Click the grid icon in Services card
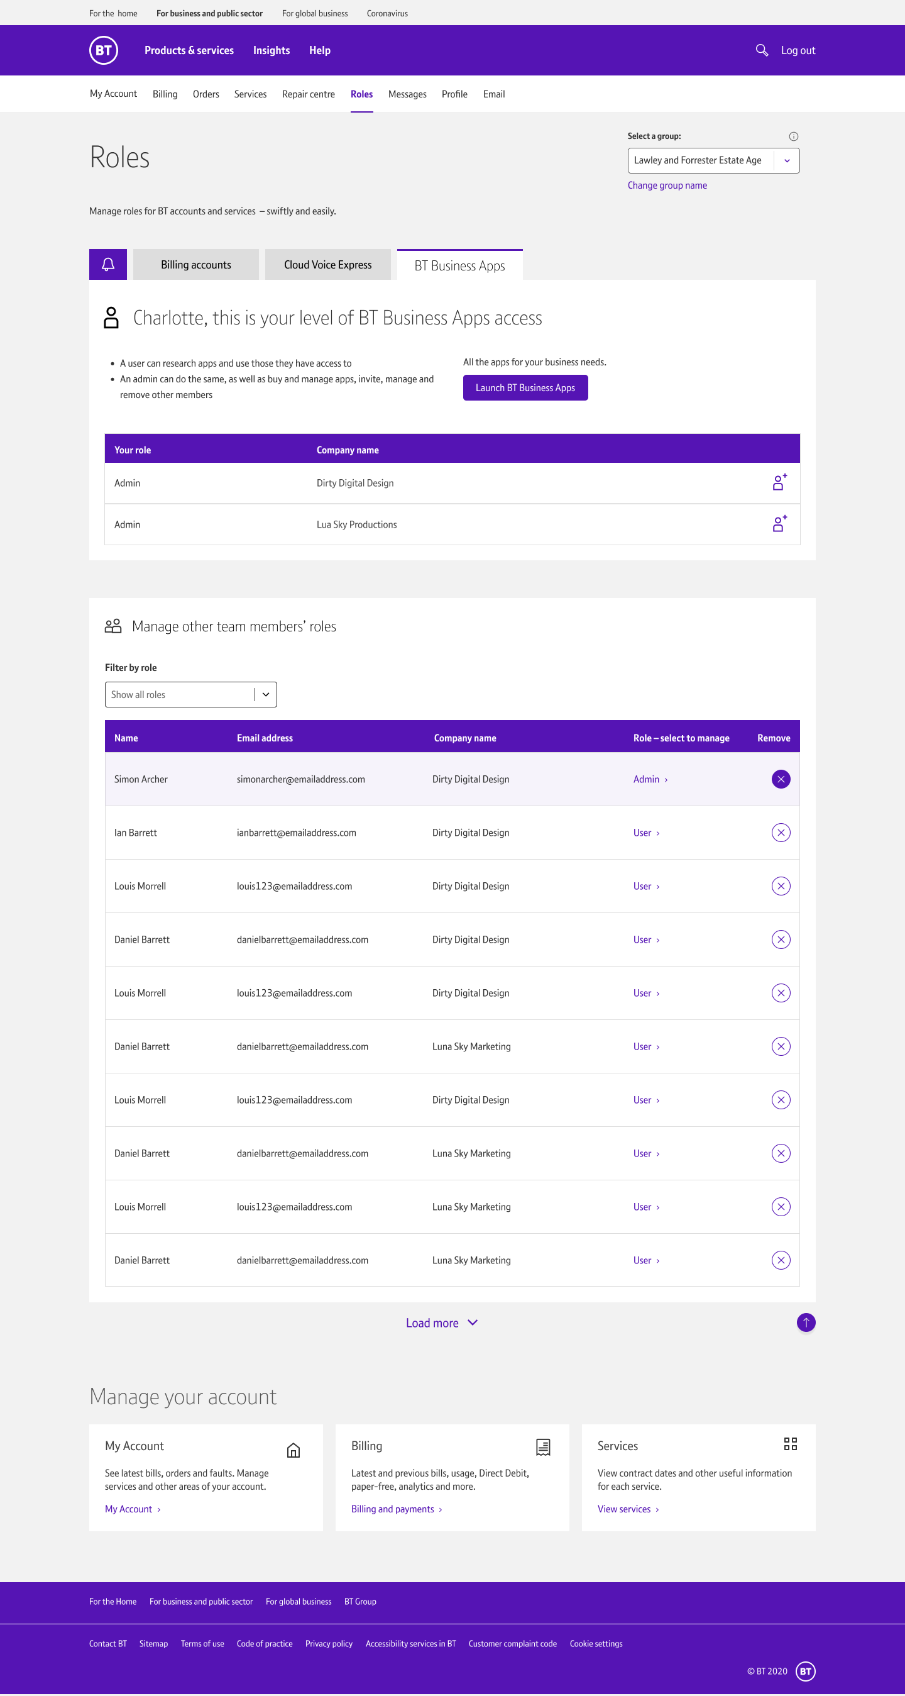905x1696 pixels. pos(791,1444)
